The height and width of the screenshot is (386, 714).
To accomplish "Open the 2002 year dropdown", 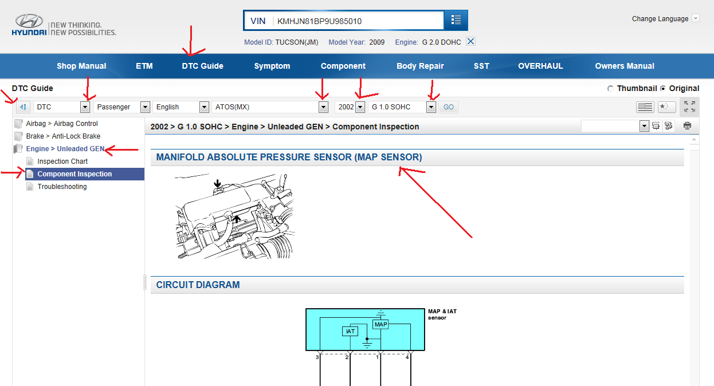I will click(360, 107).
